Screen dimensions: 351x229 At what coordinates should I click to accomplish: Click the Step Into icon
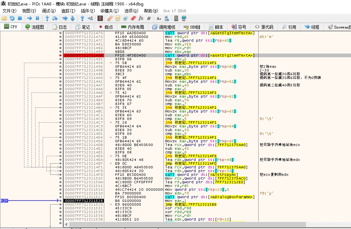point(47,18)
